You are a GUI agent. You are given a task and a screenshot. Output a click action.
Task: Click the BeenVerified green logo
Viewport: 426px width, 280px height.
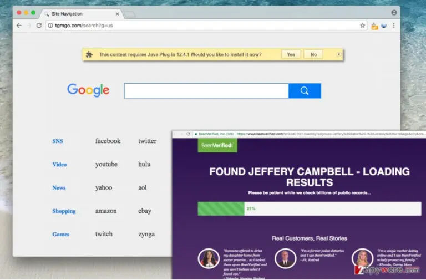pos(217,145)
